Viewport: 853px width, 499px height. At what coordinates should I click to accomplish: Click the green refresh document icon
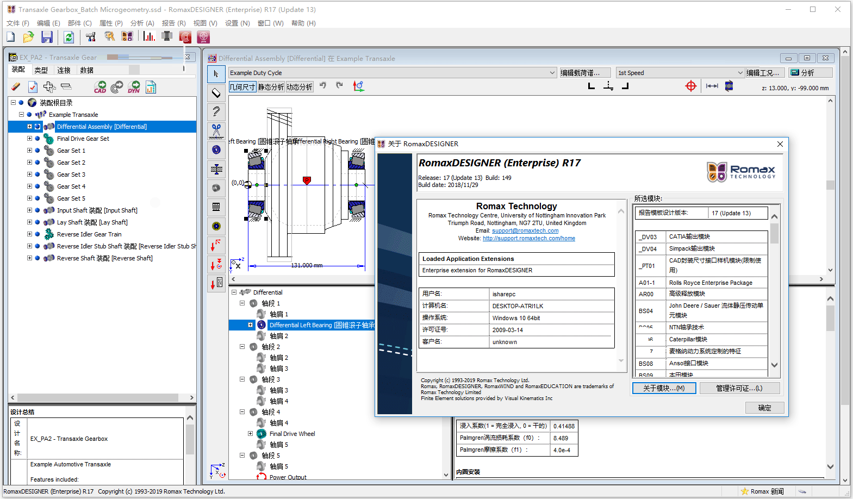coord(69,37)
